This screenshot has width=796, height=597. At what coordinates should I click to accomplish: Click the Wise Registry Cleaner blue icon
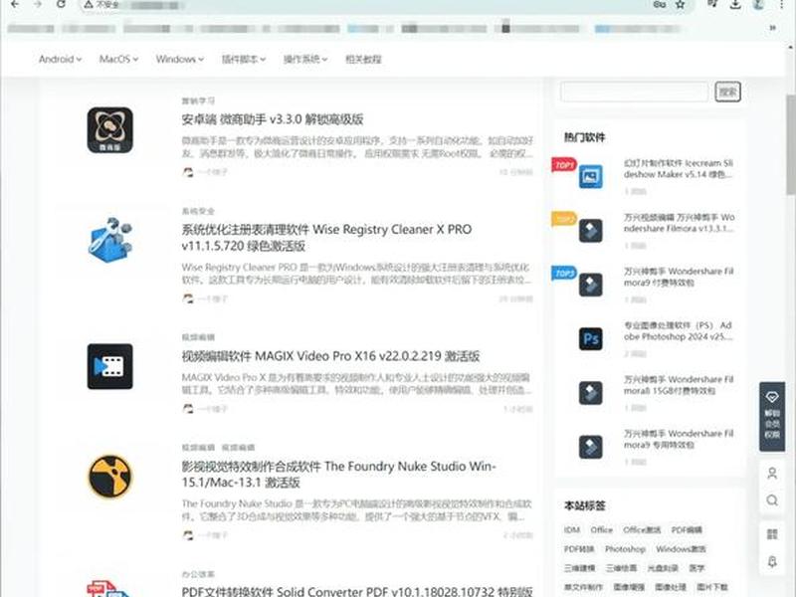pyautogui.click(x=110, y=239)
